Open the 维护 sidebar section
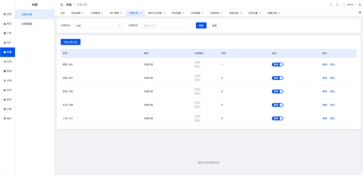This screenshot has width=363, height=175. tap(7, 118)
